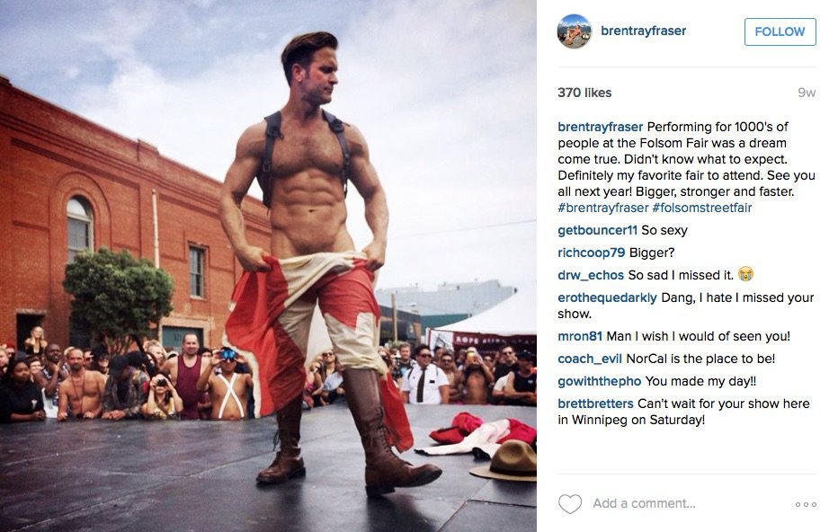
Task: Open erothequedarkly commenter profile
Action: tap(607, 297)
